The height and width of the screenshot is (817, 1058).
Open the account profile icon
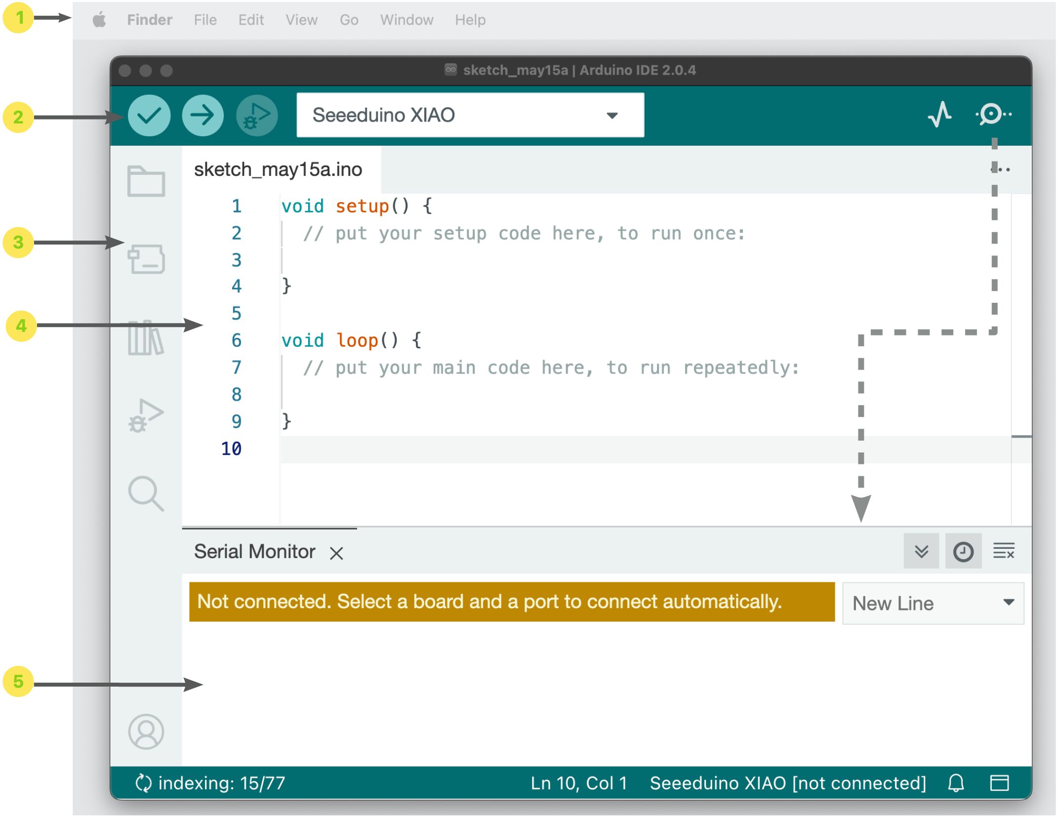tap(146, 732)
